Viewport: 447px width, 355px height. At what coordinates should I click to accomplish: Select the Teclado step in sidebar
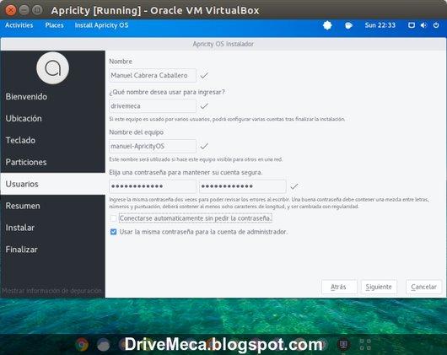53,140
